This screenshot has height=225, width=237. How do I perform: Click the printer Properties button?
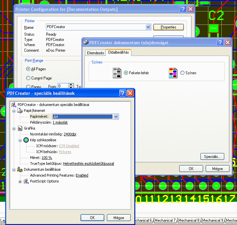pyautogui.click(x=169, y=27)
